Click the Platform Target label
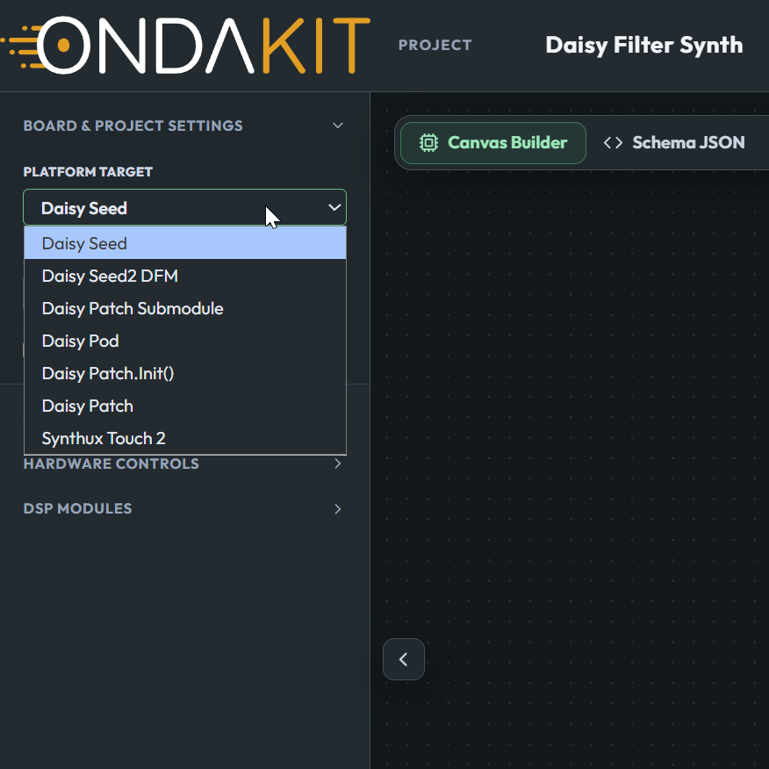Viewport: 769px width, 769px height. (x=88, y=172)
